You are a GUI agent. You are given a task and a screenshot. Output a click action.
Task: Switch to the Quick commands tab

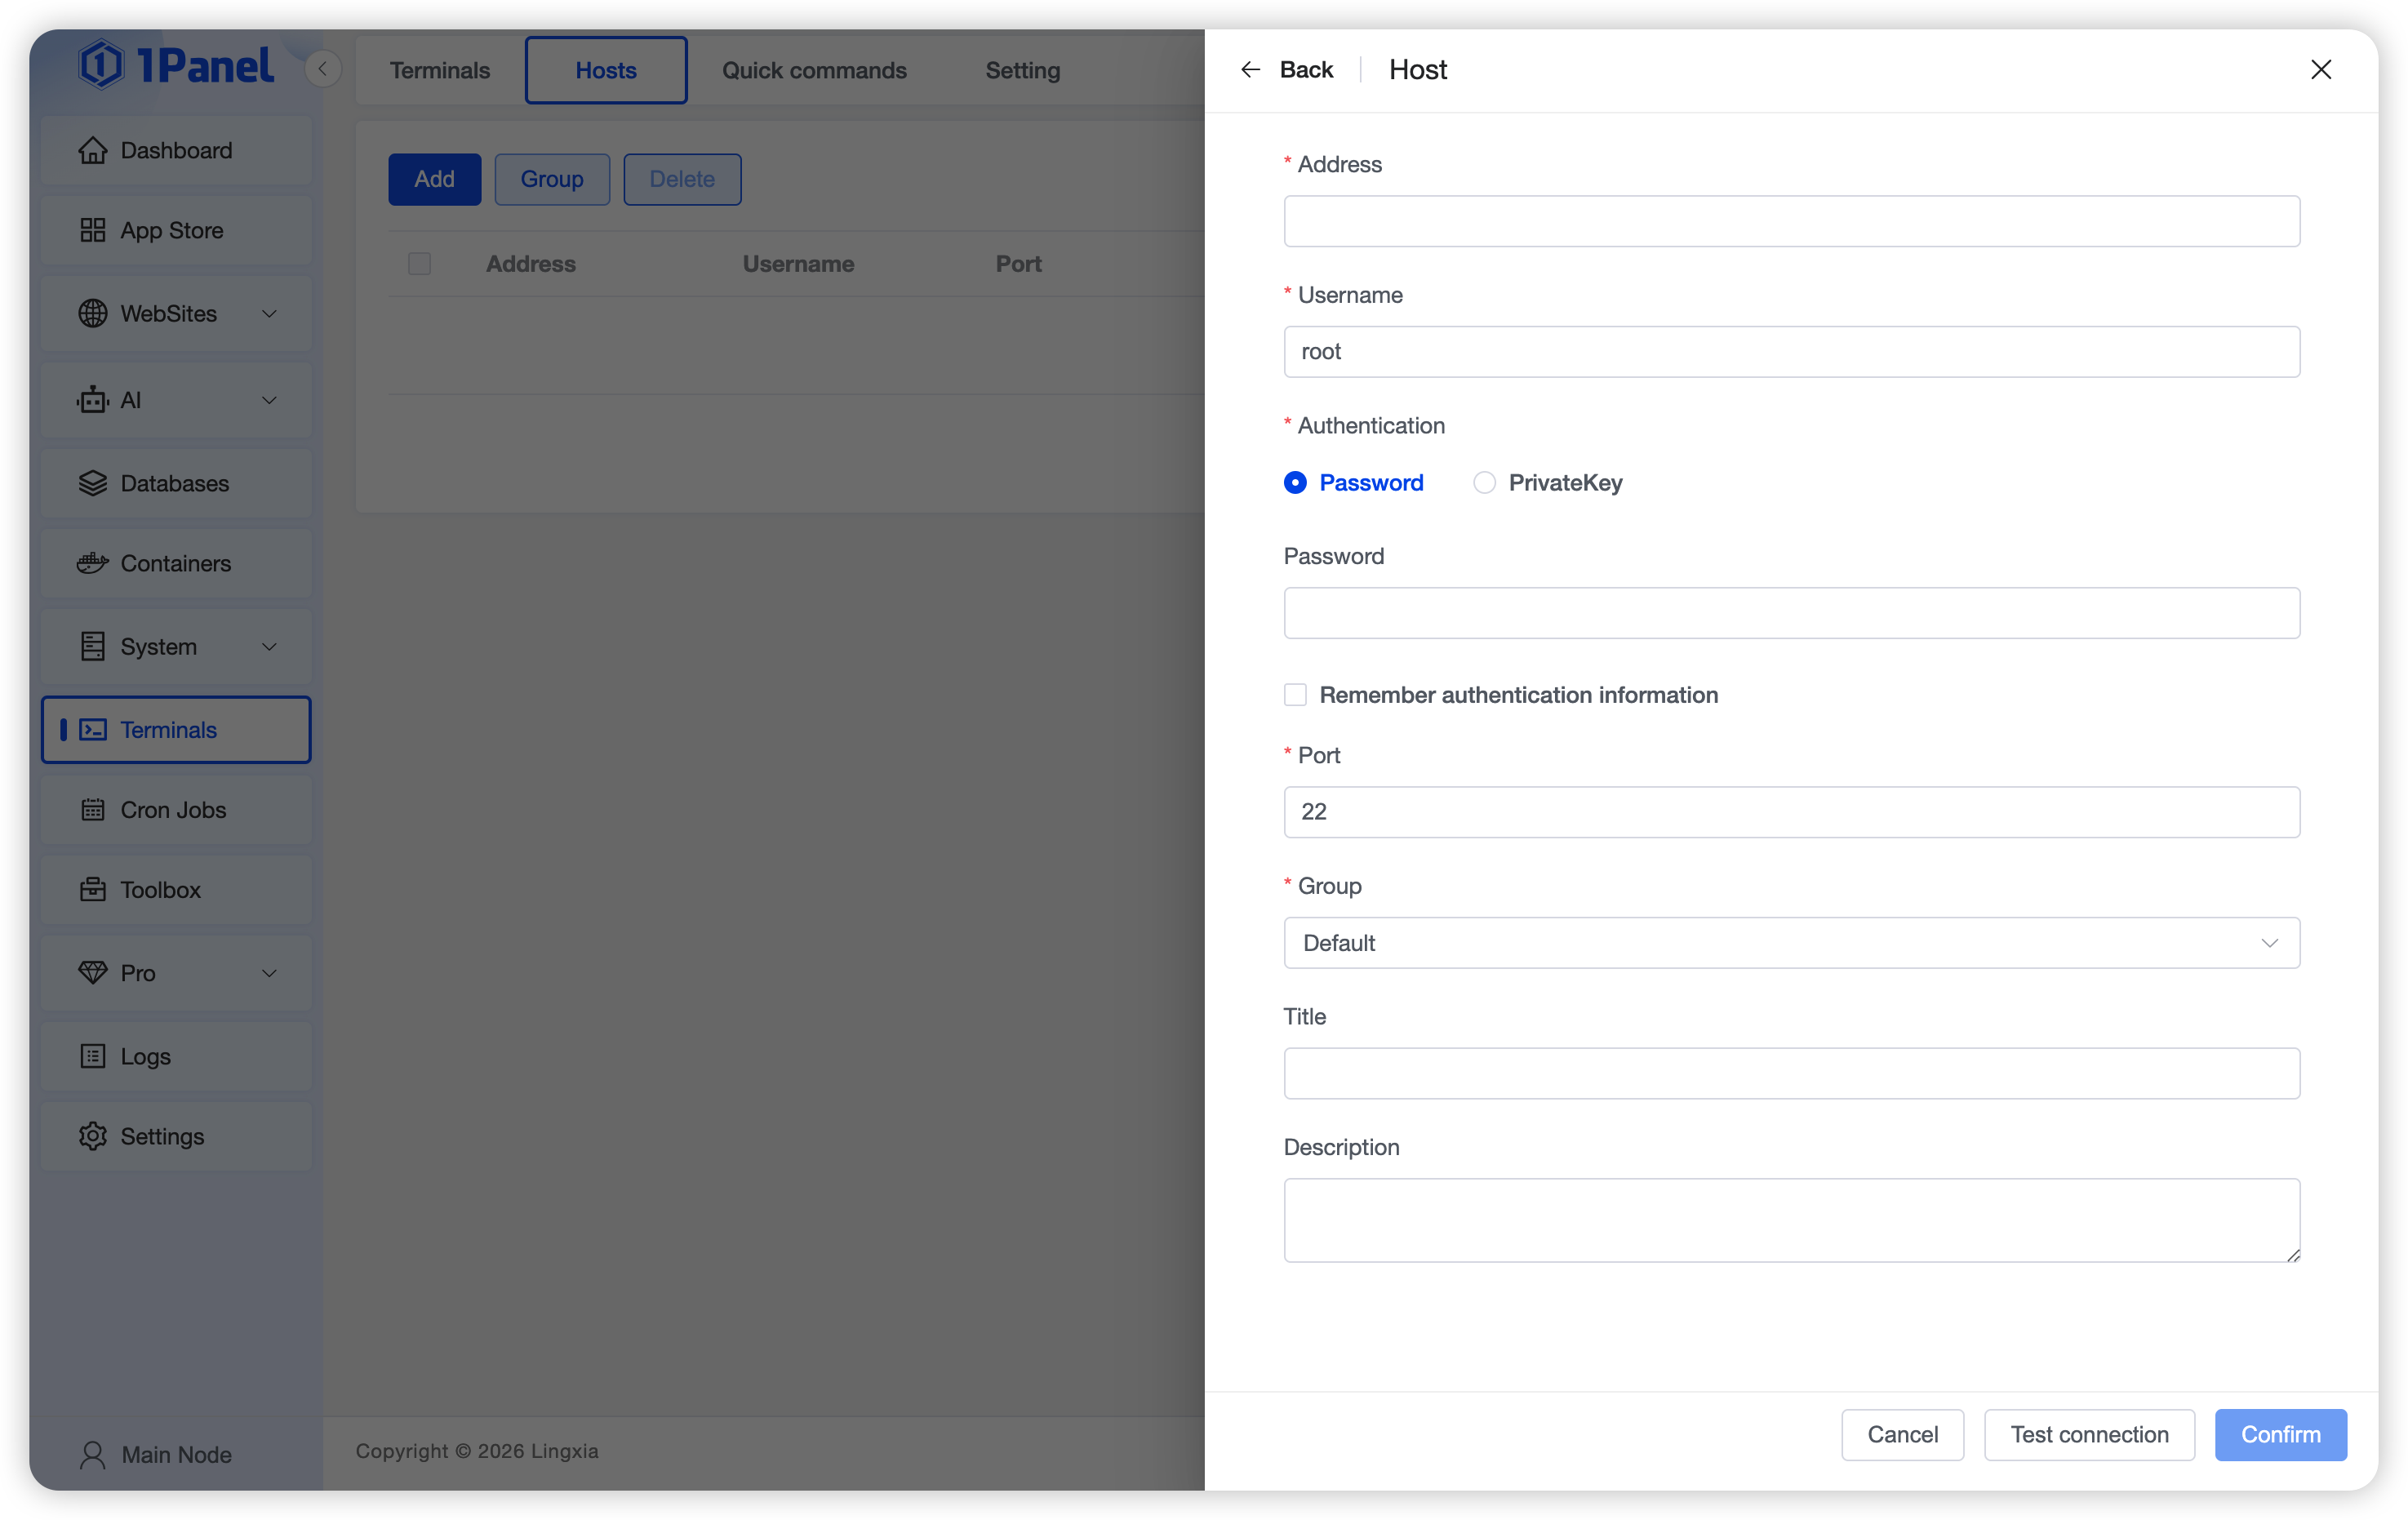(814, 70)
